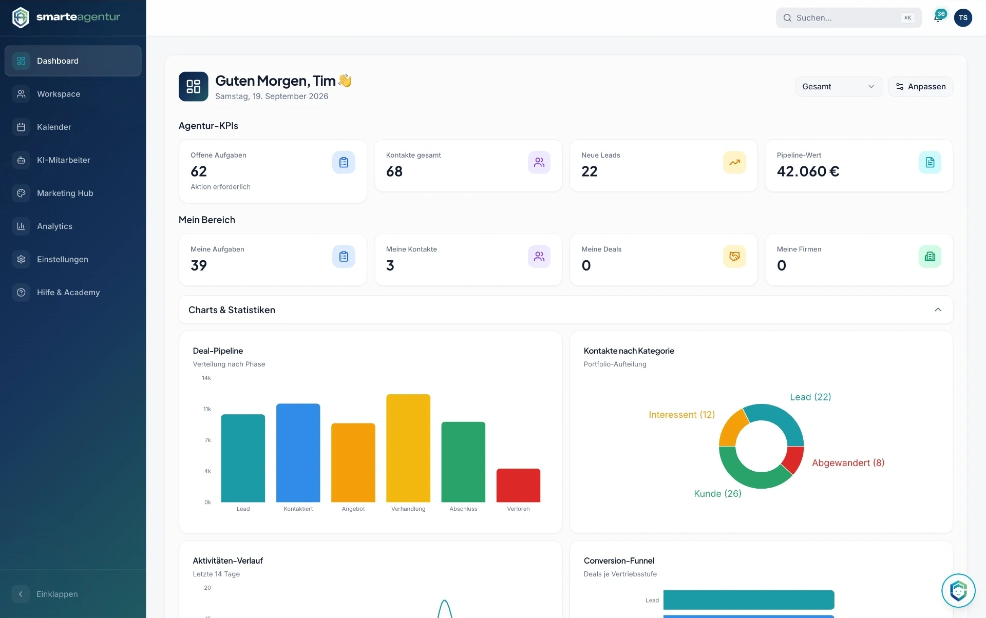Click the clipboard icon in Offene Aufgaben card
Screen dimensions: 986x618
(344, 162)
